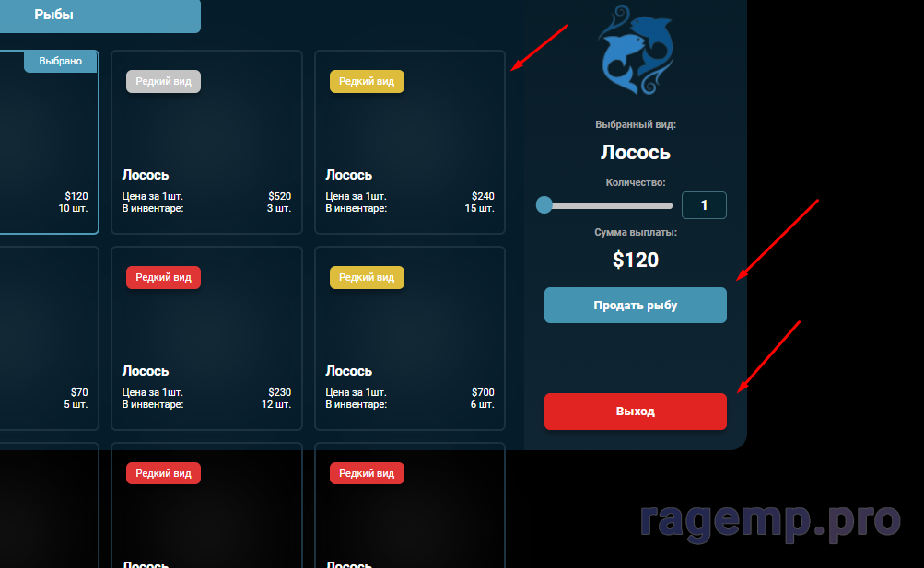Click the Лосось title on the $520 card

click(x=146, y=175)
